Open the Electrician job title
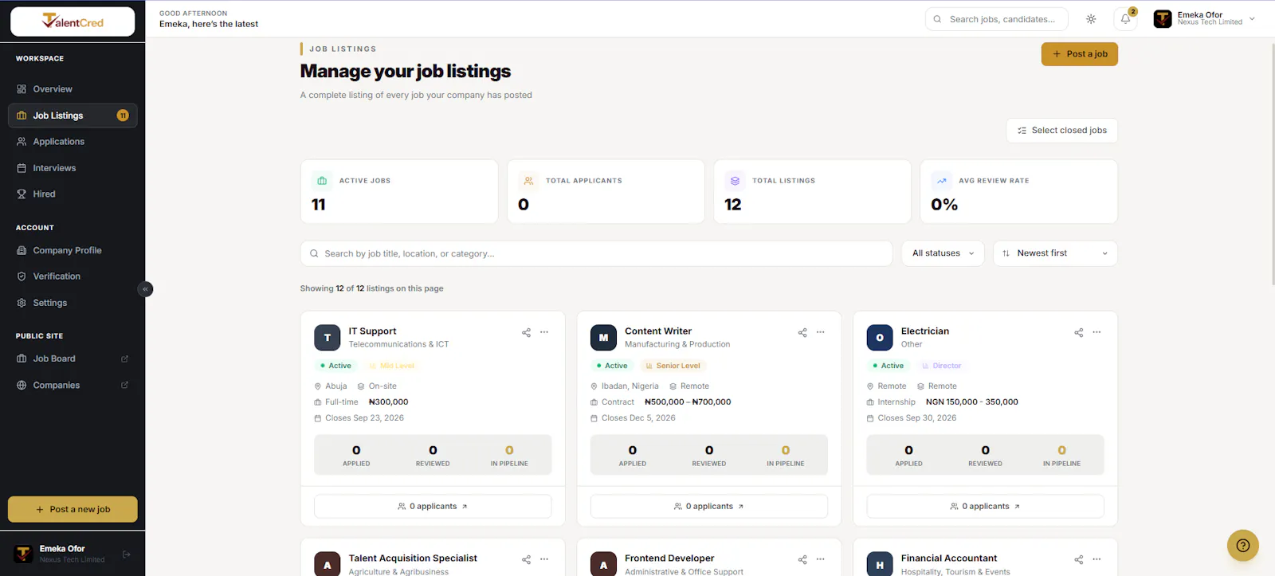This screenshot has width=1275, height=576. pos(925,331)
